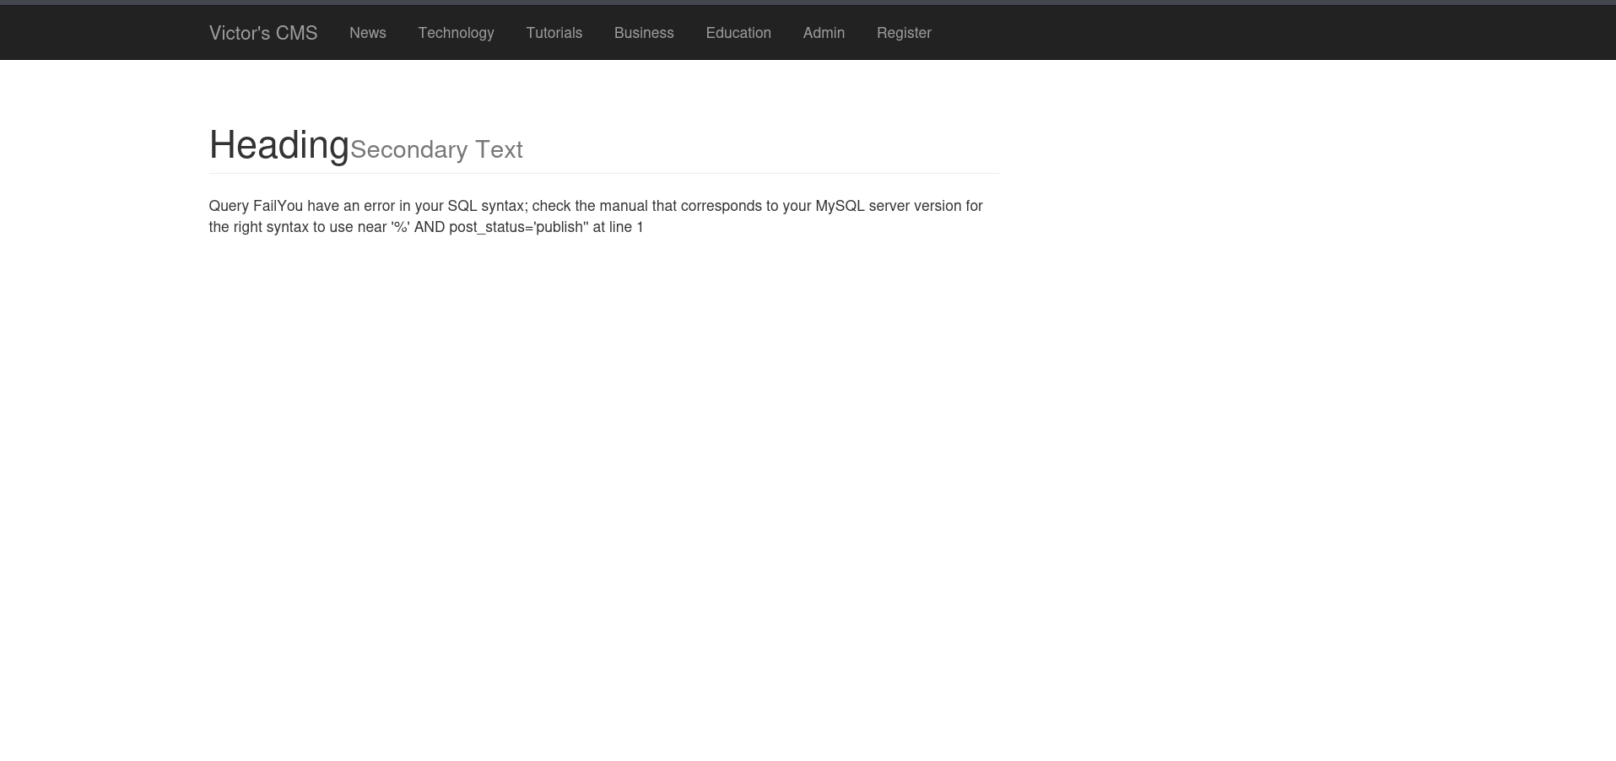1616x761 pixels.
Task: Select the Heading title text
Action: [x=278, y=144]
